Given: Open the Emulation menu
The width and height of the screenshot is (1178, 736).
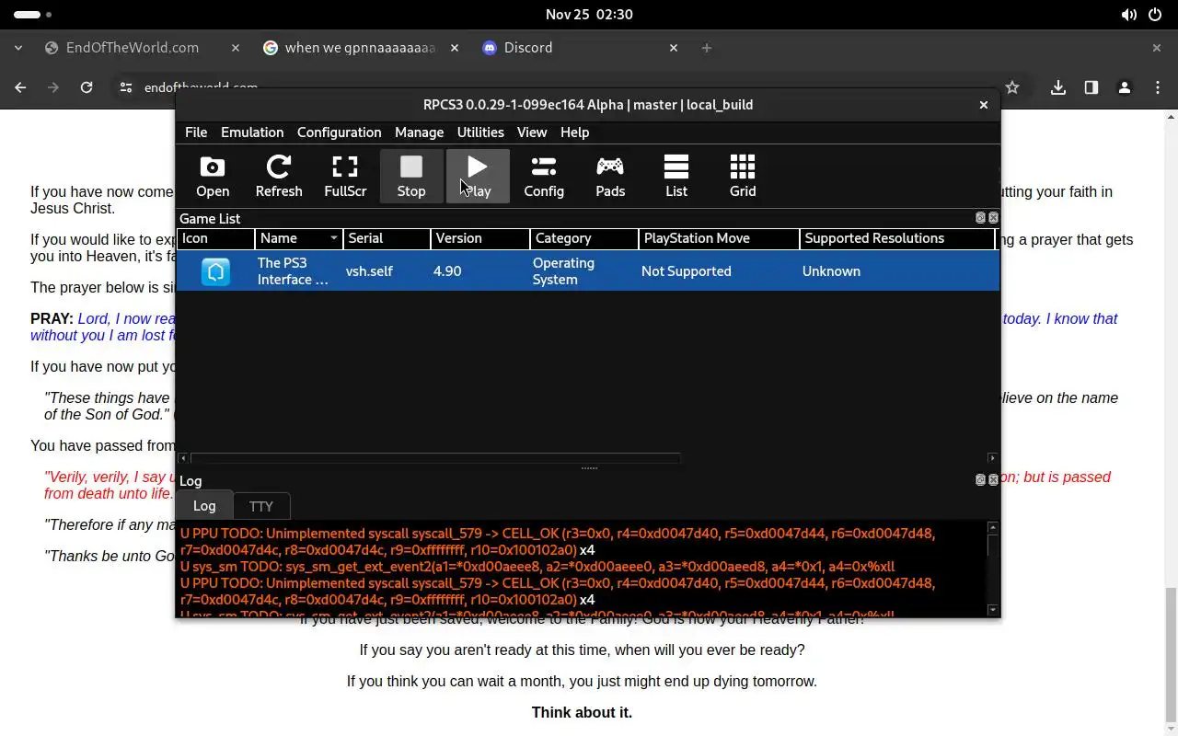Looking at the screenshot, I should click(x=252, y=132).
